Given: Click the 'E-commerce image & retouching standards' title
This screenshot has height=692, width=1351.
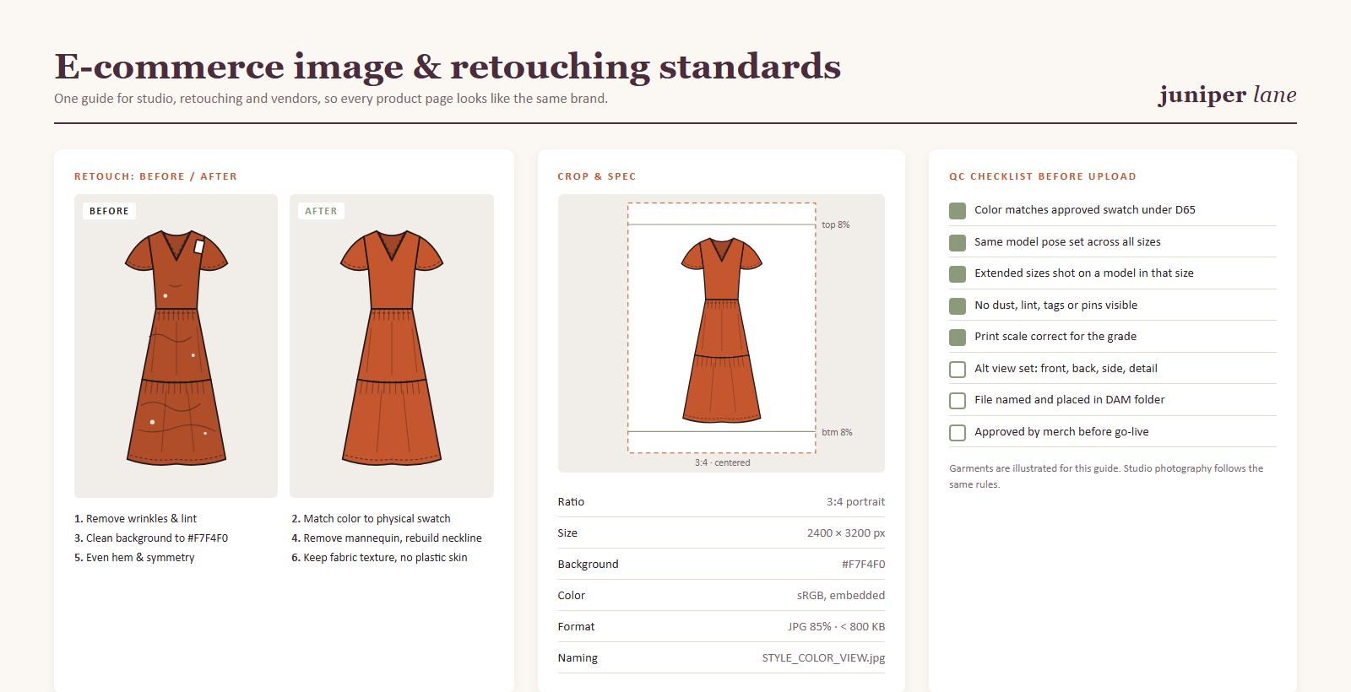Looking at the screenshot, I should coord(448,67).
